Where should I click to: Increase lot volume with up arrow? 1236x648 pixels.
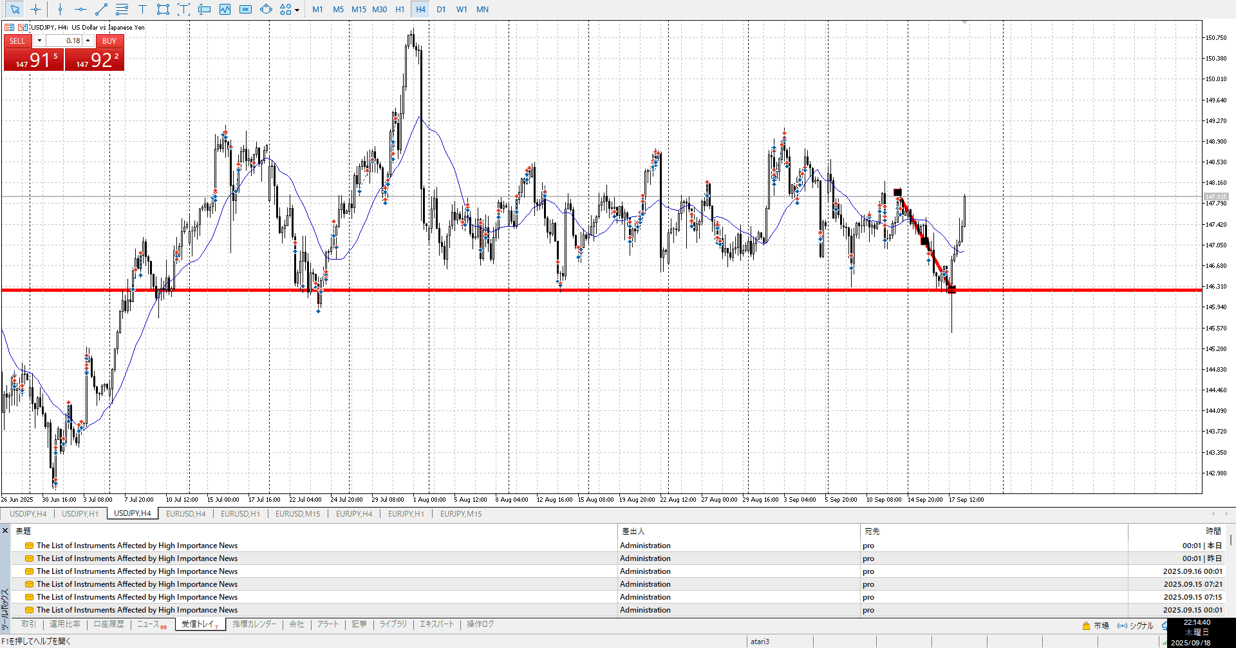(x=88, y=41)
